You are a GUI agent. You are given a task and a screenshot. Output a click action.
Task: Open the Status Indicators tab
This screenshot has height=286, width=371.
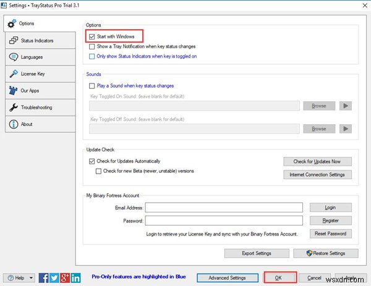pyautogui.click(x=40, y=40)
